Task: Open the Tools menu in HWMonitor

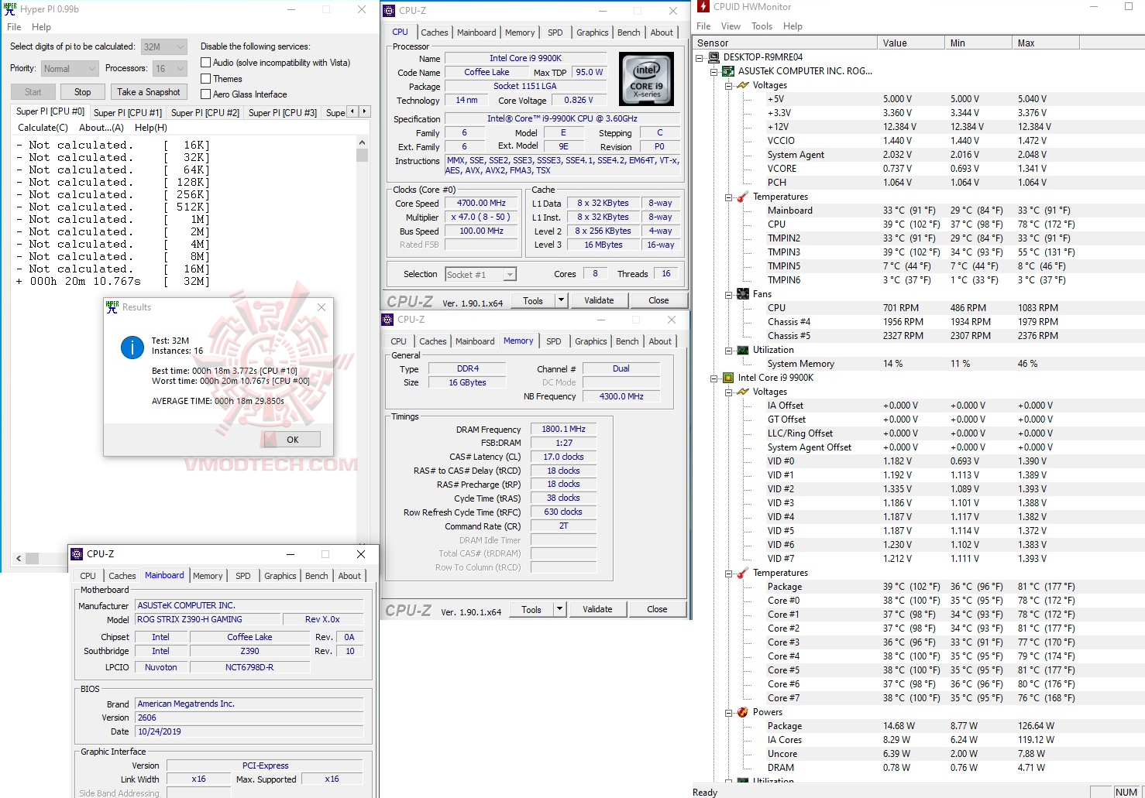Action: pyautogui.click(x=762, y=26)
